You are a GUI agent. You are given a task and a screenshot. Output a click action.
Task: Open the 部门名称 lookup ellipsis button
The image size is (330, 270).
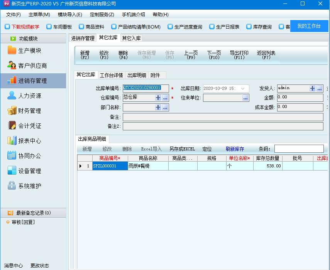(x=165, y=108)
